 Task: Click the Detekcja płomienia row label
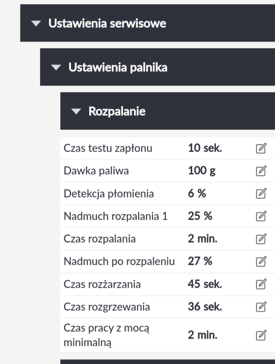[109, 194]
